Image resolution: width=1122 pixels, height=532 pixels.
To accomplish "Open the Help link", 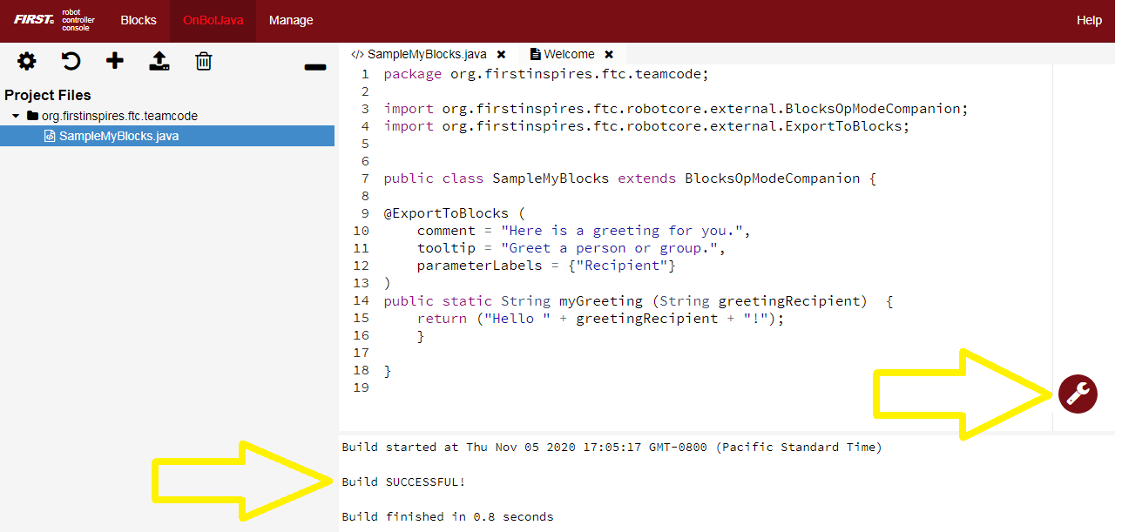I will pyautogui.click(x=1089, y=20).
